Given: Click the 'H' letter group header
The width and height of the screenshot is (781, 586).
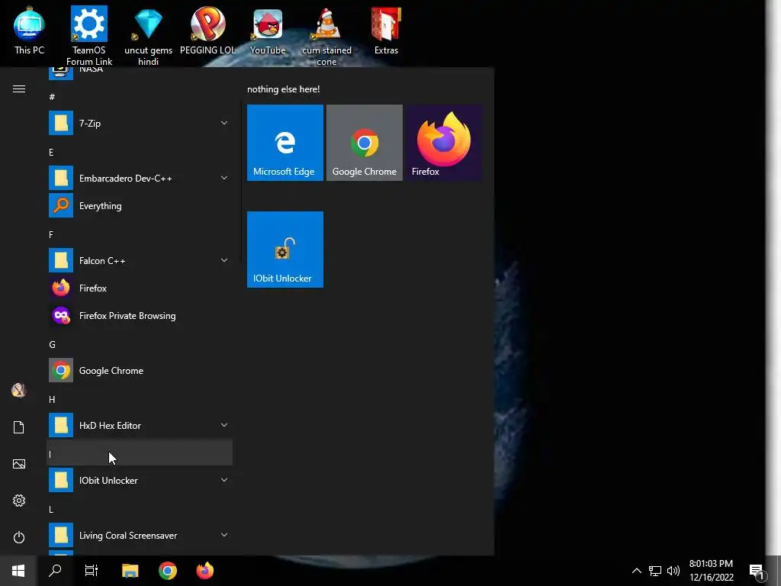Looking at the screenshot, I should (x=140, y=399).
